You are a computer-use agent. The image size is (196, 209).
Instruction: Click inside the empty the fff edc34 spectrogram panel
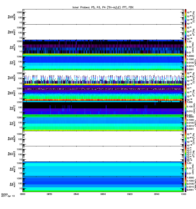click(103, 139)
